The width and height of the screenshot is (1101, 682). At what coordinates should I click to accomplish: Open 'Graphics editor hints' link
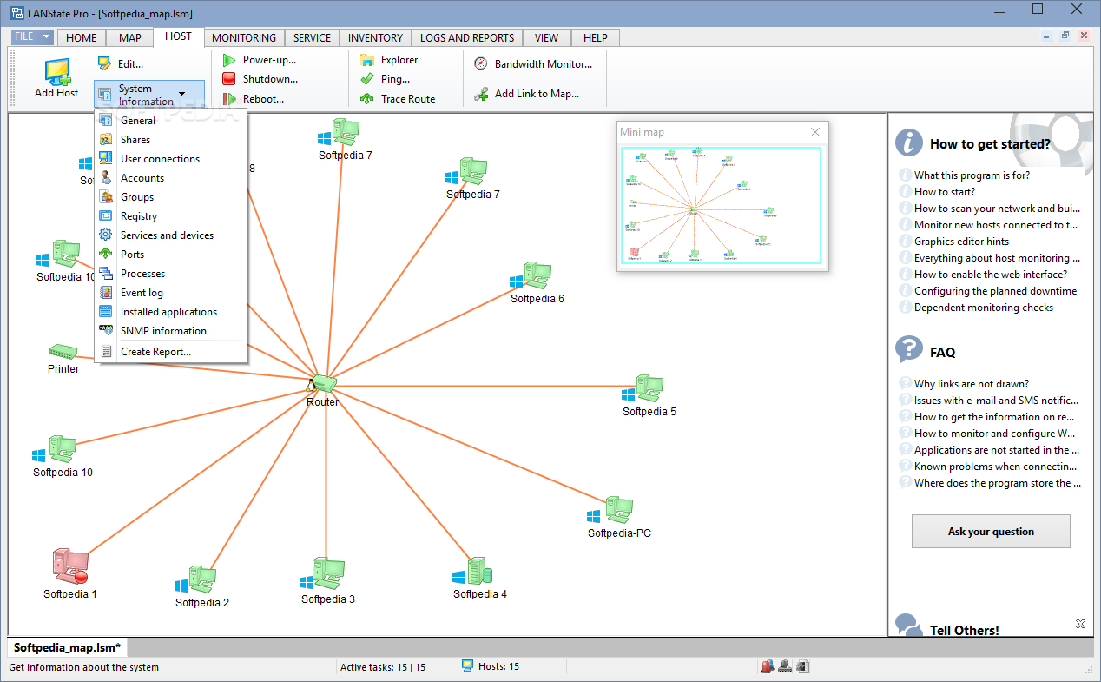(961, 242)
